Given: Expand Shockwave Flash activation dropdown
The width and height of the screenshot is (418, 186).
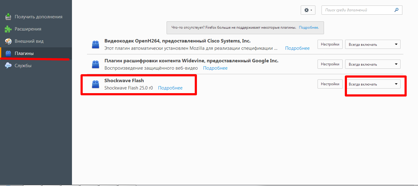Looking at the screenshot, I should [x=373, y=84].
